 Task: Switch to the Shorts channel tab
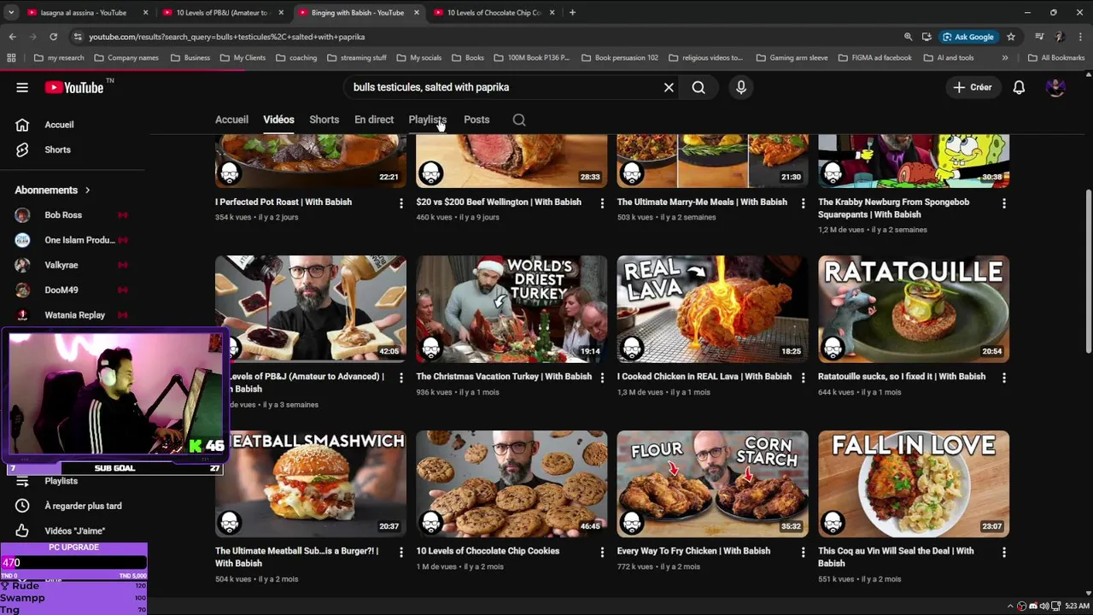pyautogui.click(x=324, y=120)
